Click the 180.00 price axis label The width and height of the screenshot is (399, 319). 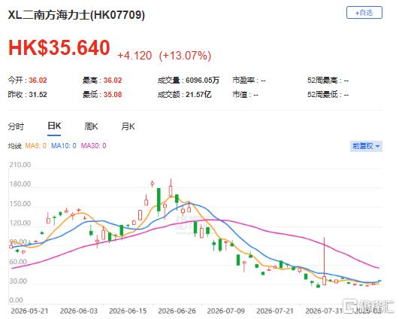click(20, 184)
